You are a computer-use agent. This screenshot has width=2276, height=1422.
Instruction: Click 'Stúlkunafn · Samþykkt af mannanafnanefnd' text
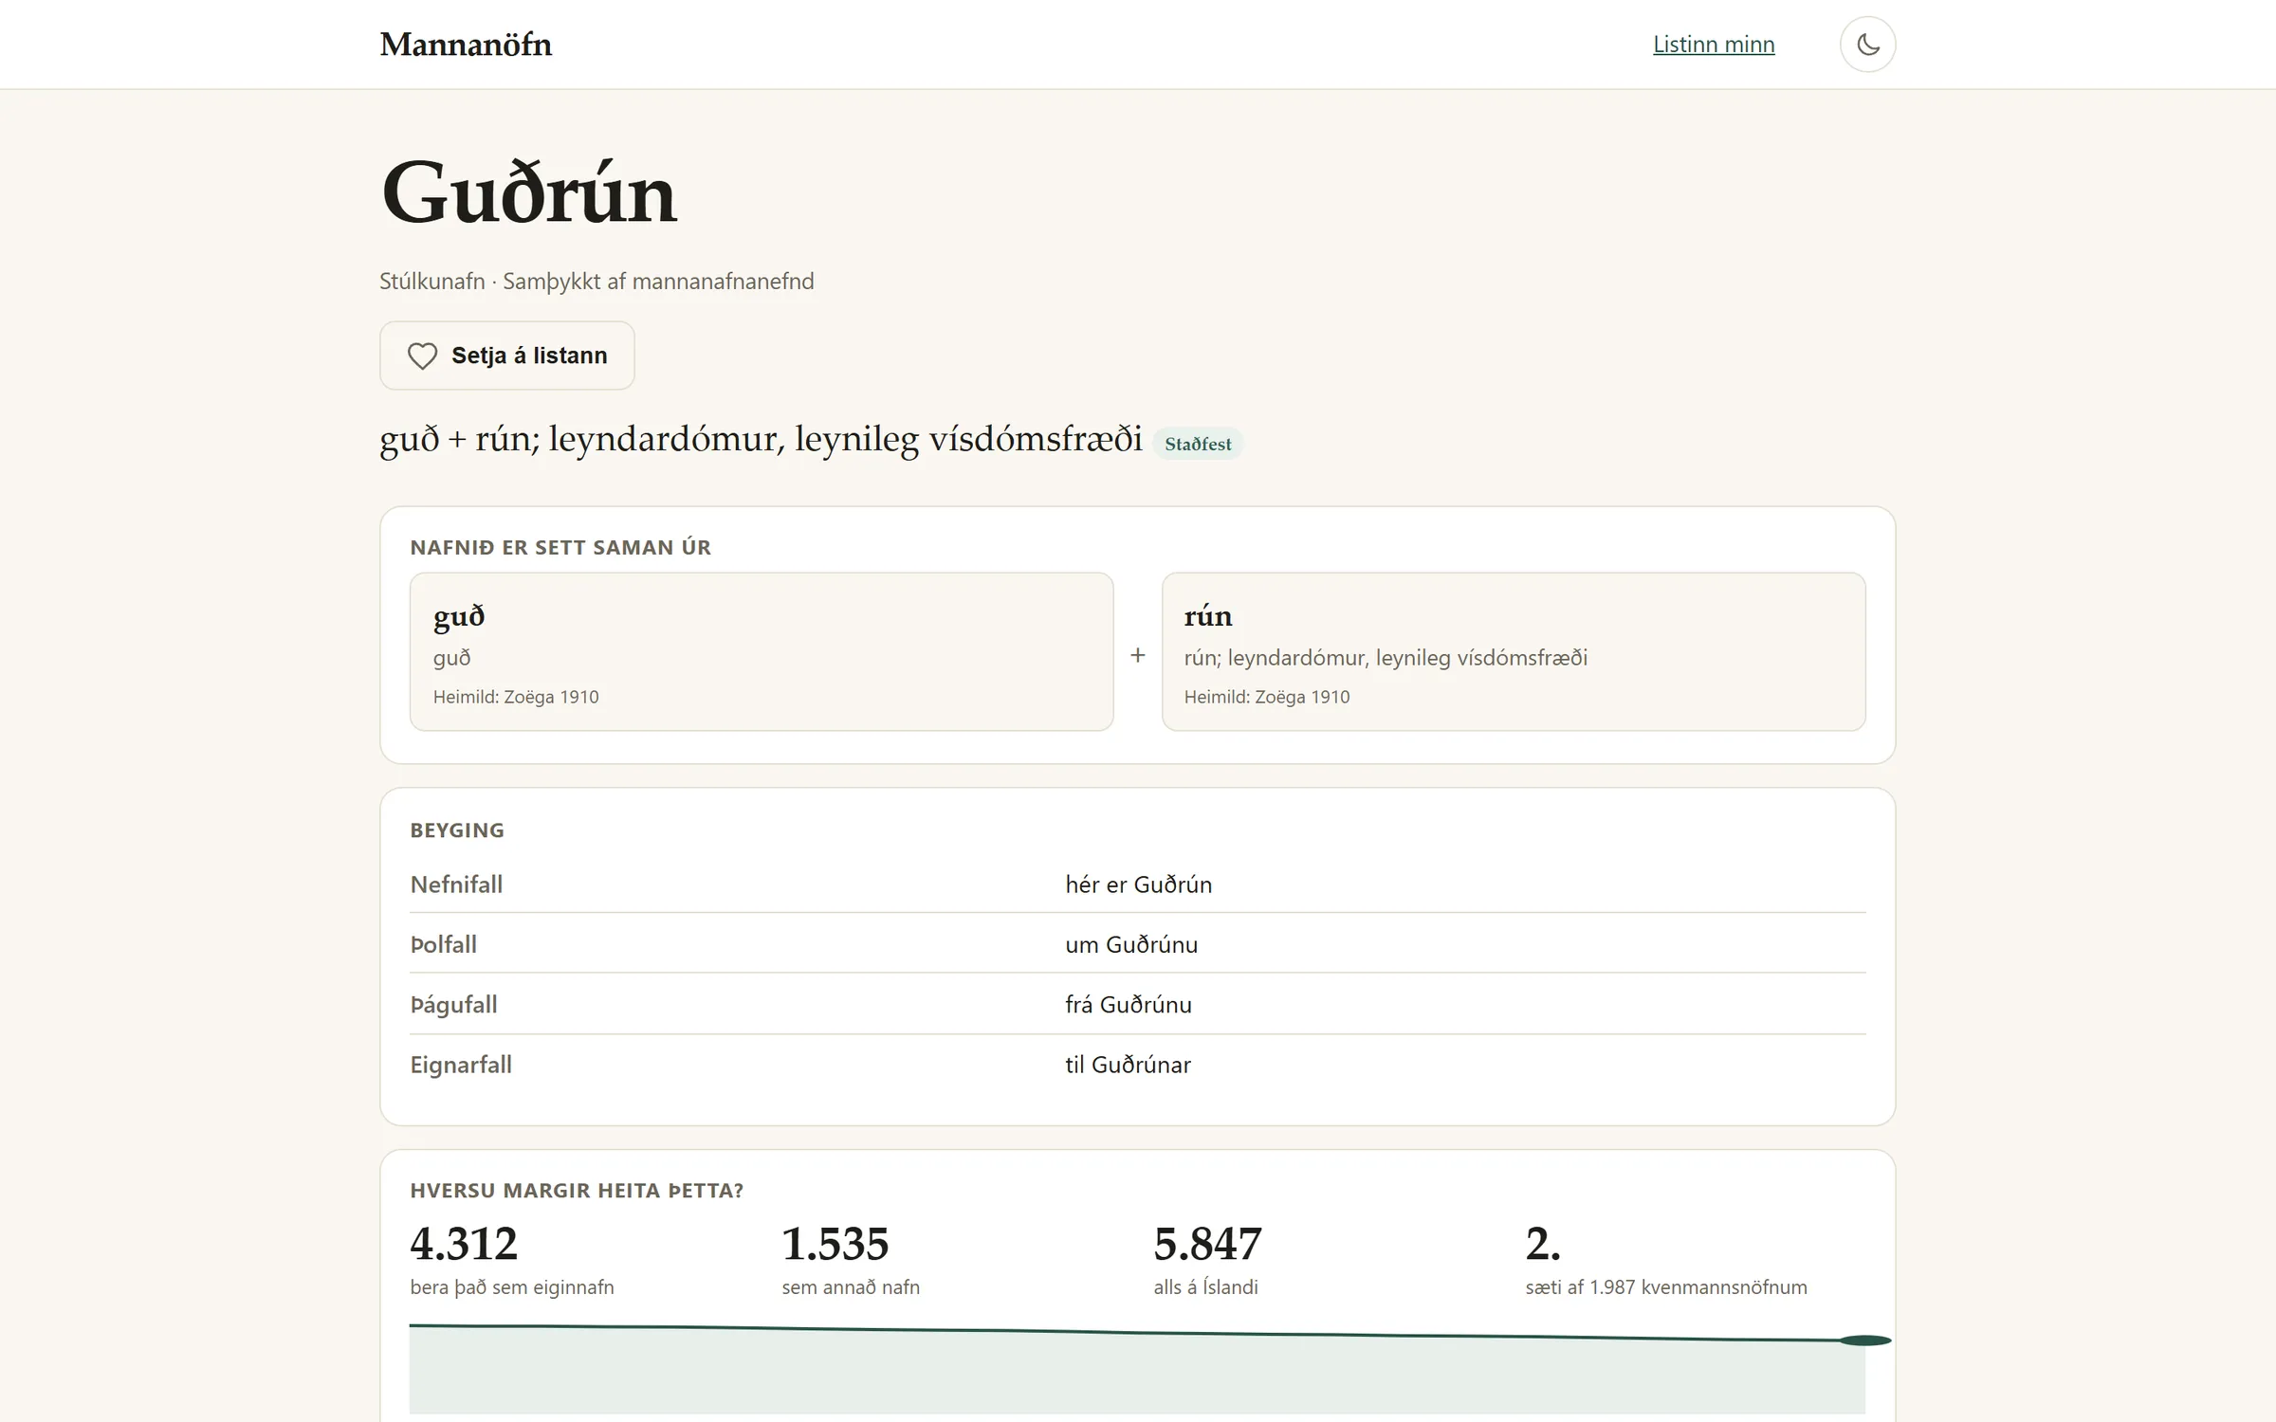tap(597, 282)
